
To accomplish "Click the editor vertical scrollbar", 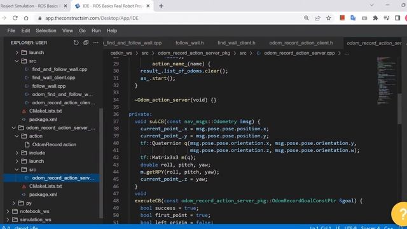I will pyautogui.click(x=399, y=109).
